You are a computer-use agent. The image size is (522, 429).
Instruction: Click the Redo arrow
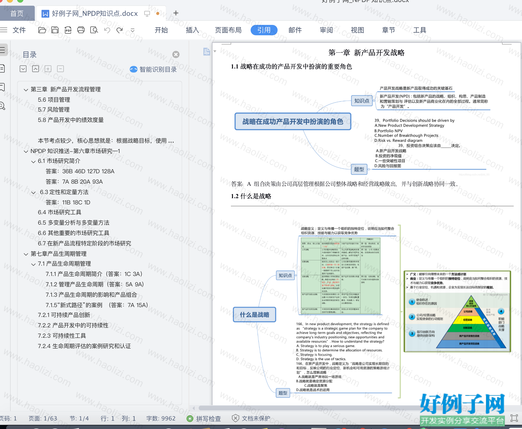120,30
